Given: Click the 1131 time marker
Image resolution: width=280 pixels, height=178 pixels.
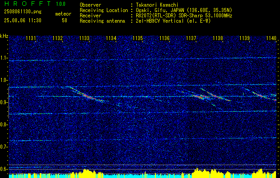Looking at the screenshot, I should tap(31, 38).
